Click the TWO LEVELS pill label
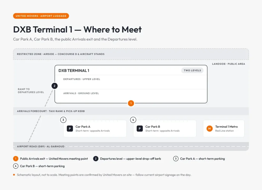Image resolution: width=262 pixels, height=190 pixels. click(192, 70)
